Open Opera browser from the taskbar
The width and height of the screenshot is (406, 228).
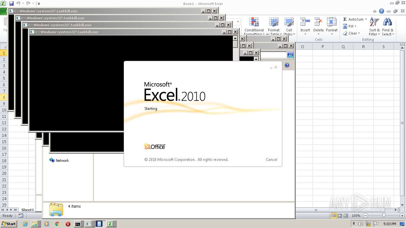click(68, 224)
